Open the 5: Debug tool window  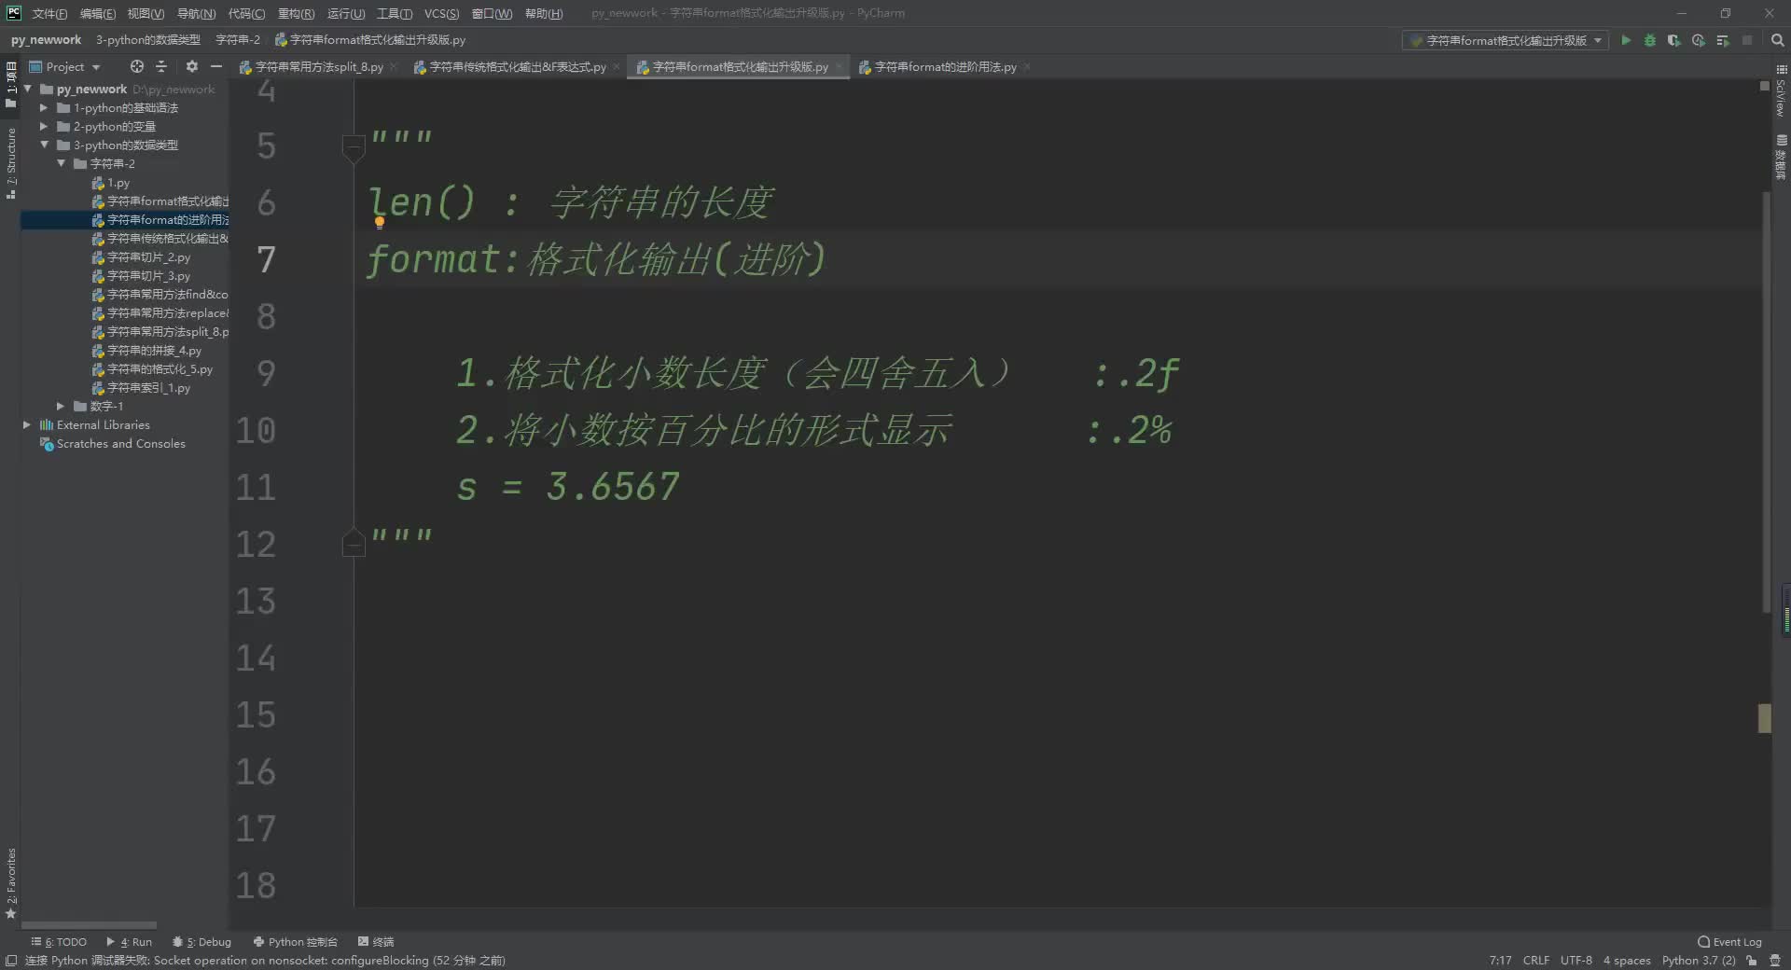pyautogui.click(x=201, y=942)
